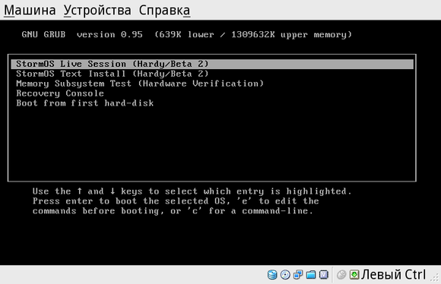Image resolution: width=441 pixels, height=284 pixels.
Task: Select StormOS Text Install boot entry
Action: 212,74
